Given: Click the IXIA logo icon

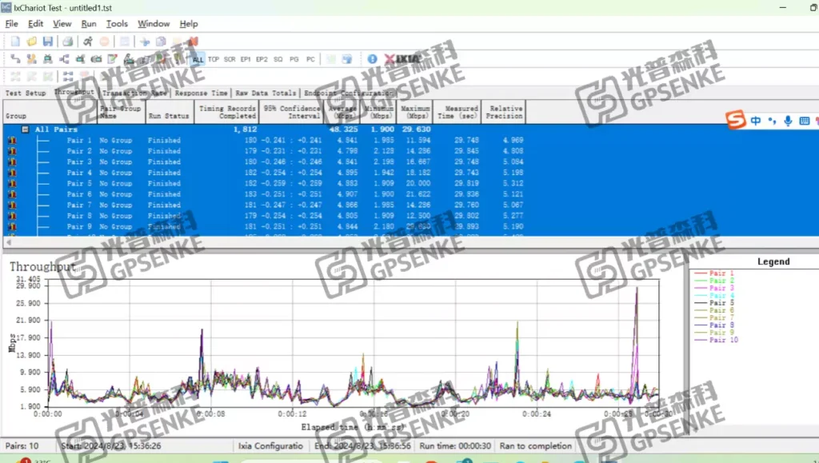Looking at the screenshot, I should pyautogui.click(x=402, y=59).
